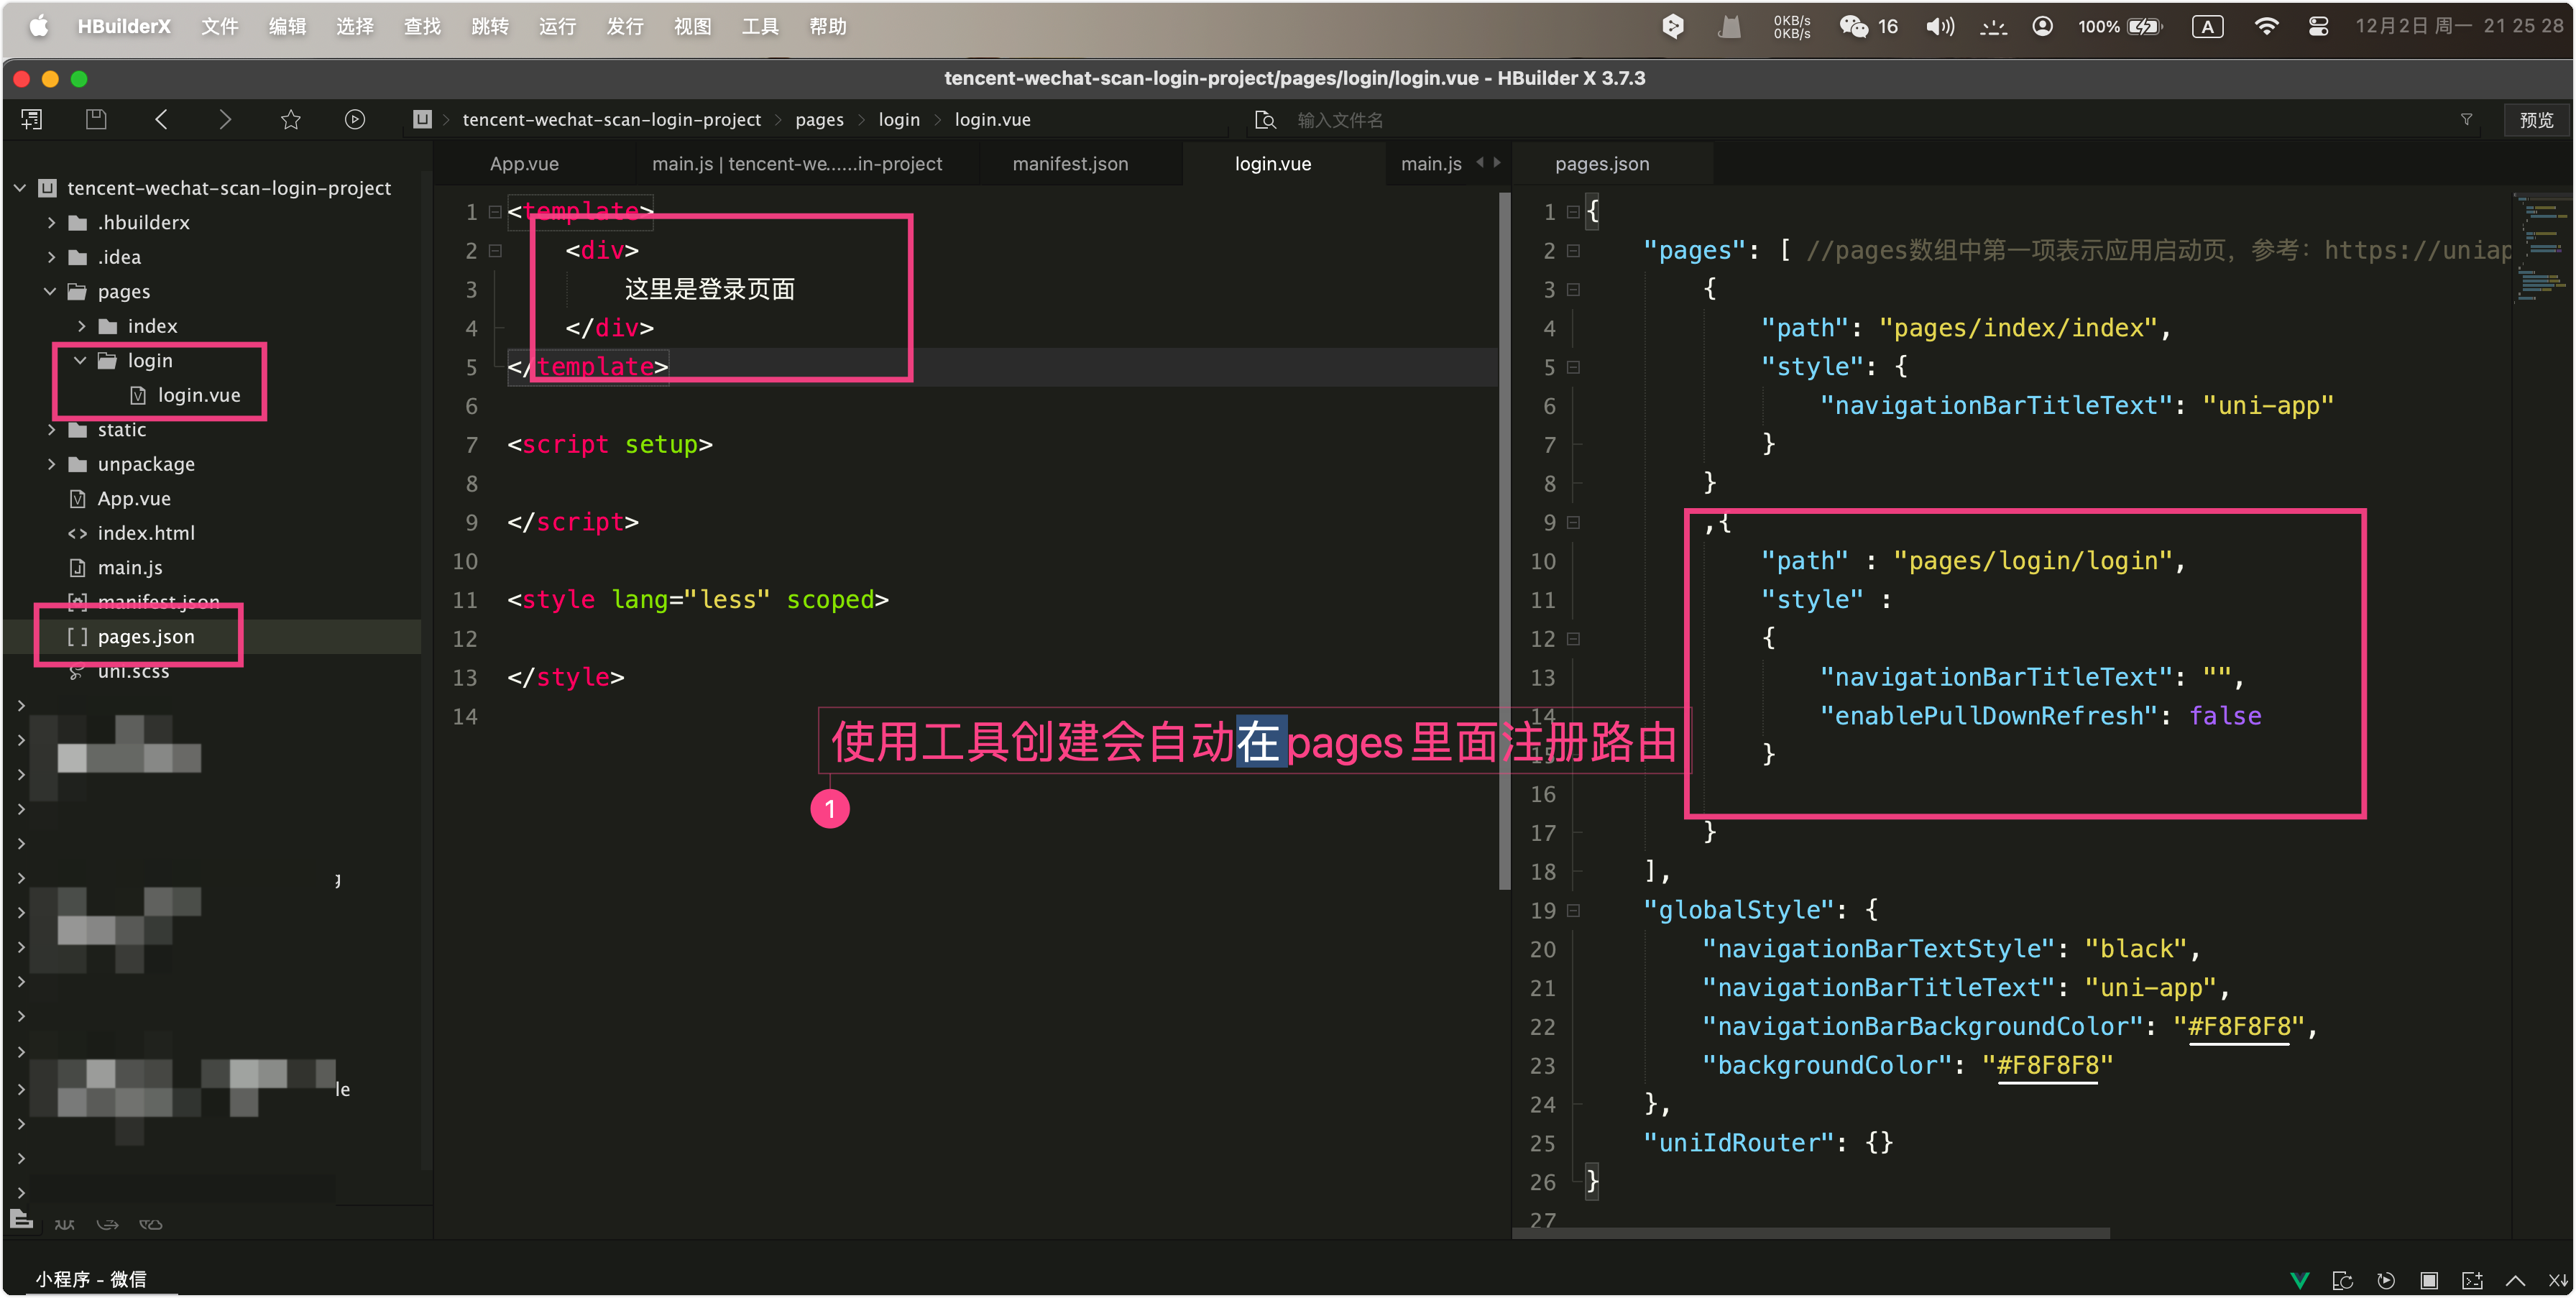Open the 运行 menu
This screenshot has height=1298, width=2576.
click(x=557, y=26)
